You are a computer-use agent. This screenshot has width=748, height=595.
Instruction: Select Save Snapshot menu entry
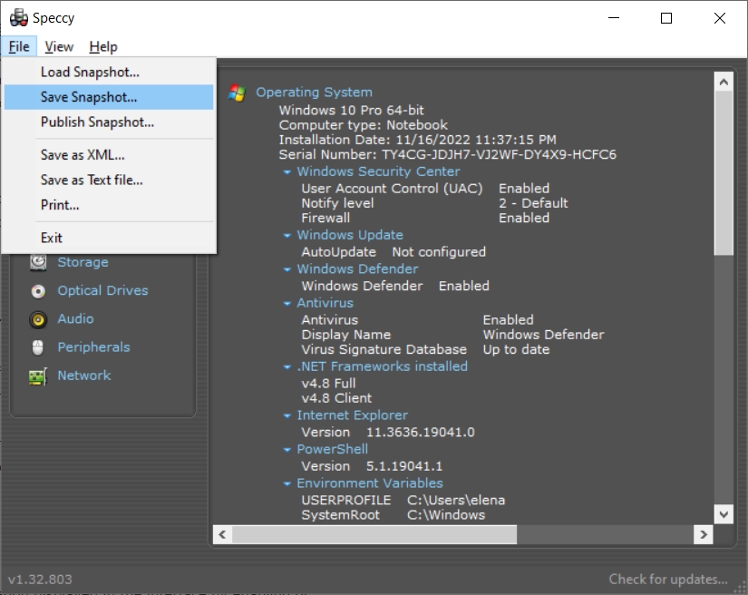coord(109,97)
